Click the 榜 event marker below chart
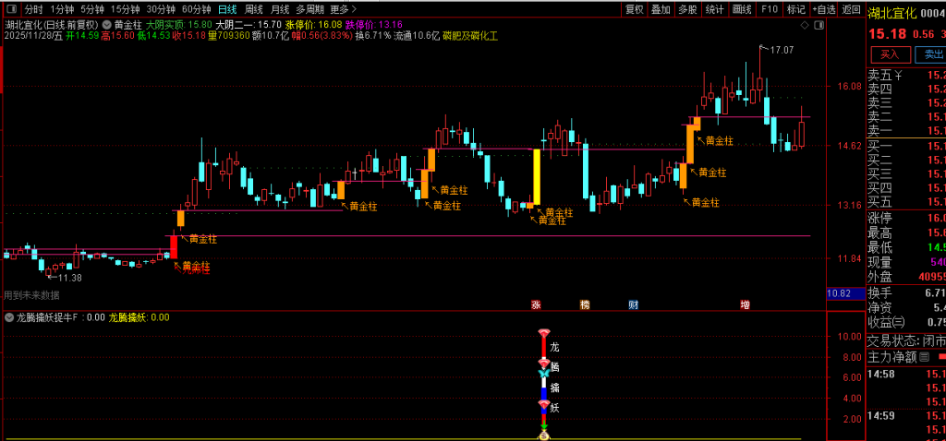Screen dimensions: 946x441 coord(584,304)
